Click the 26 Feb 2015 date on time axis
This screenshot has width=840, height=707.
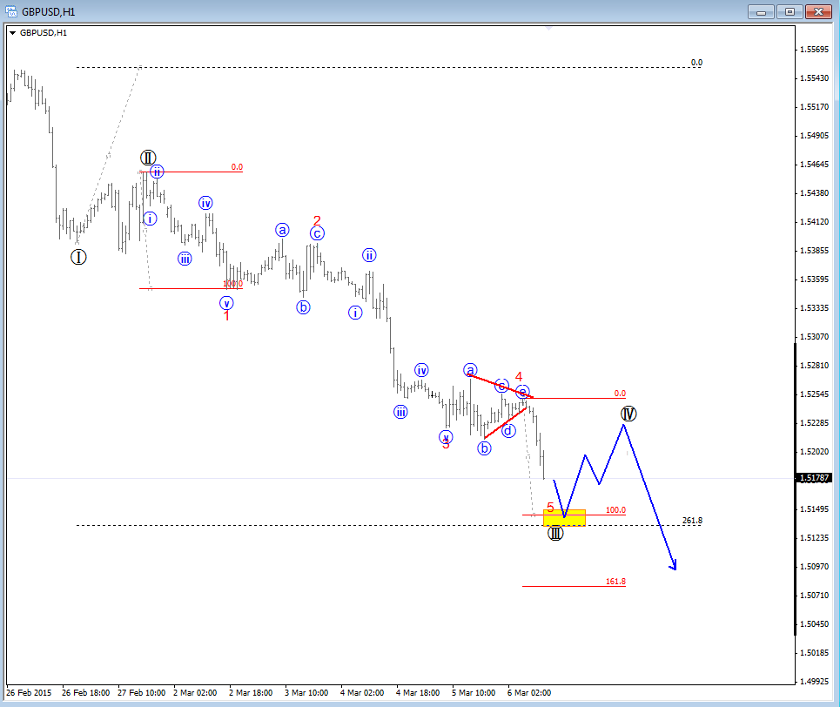(30, 693)
